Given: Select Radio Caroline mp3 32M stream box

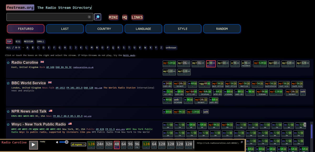Looking at the screenshot, I should coord(198,64).
